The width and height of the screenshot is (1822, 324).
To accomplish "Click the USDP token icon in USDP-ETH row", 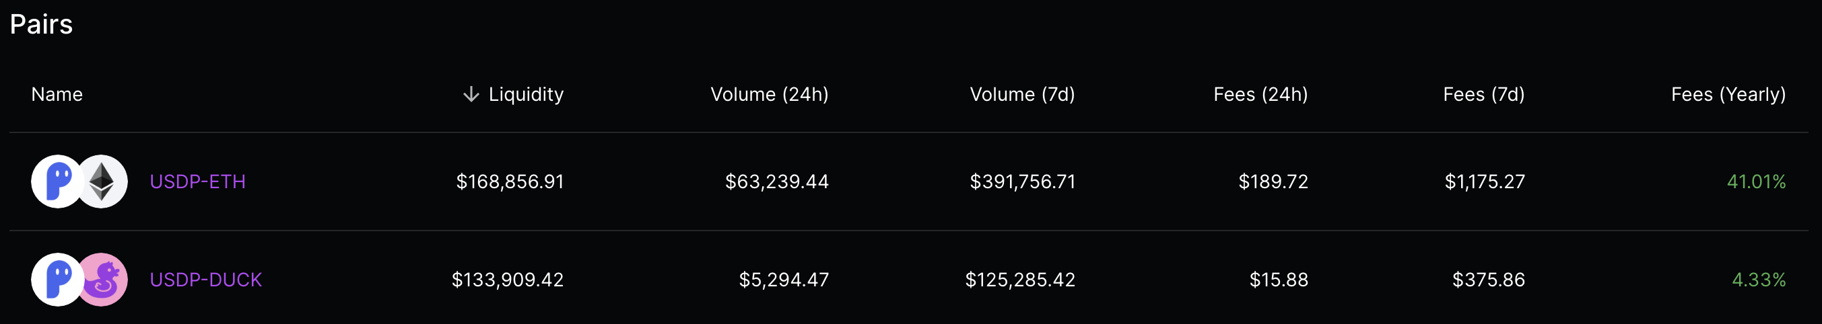I will point(57,181).
